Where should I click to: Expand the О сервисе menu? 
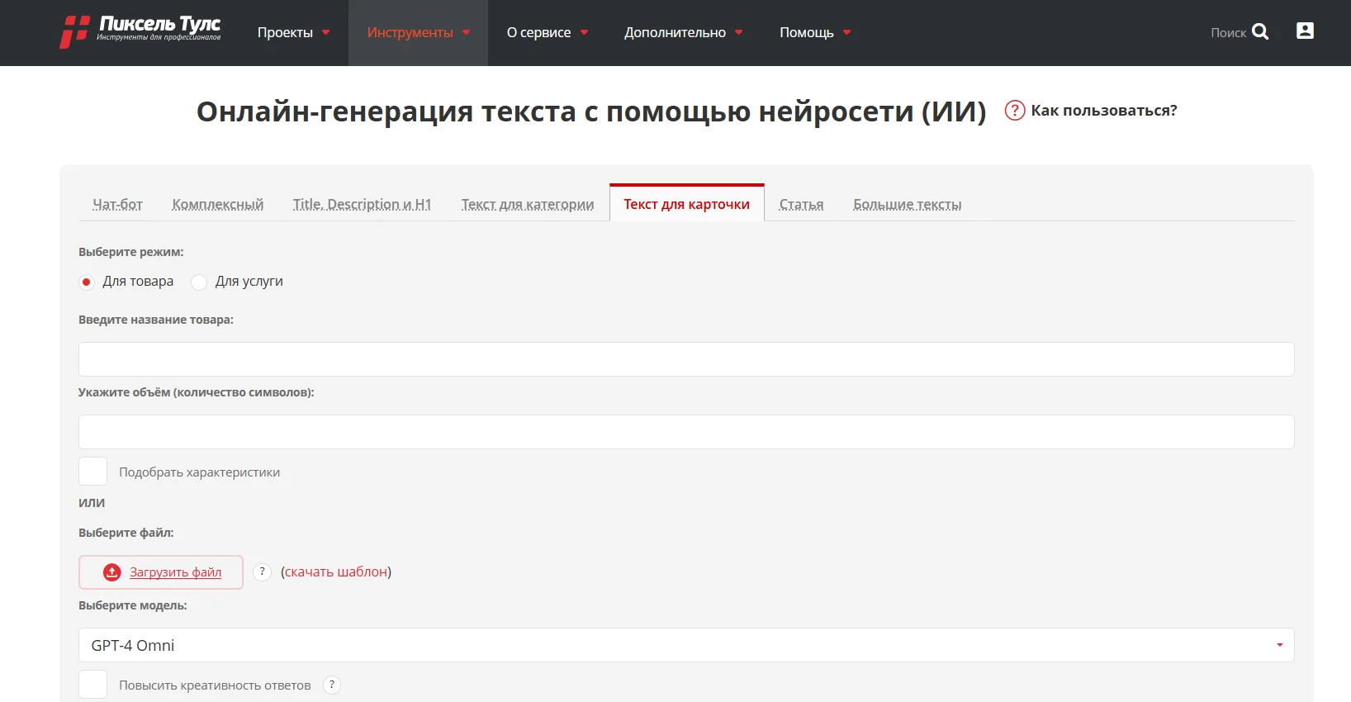547,32
